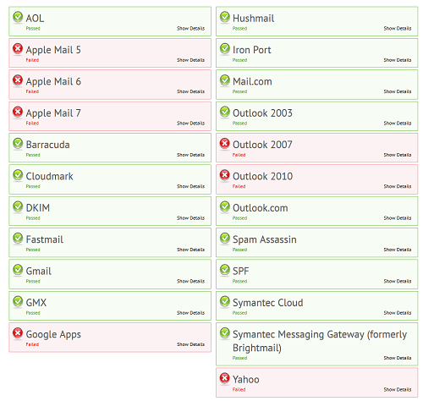Click the red X icon next to Google Apps
Screen dimensions: 423x401
[18, 332]
